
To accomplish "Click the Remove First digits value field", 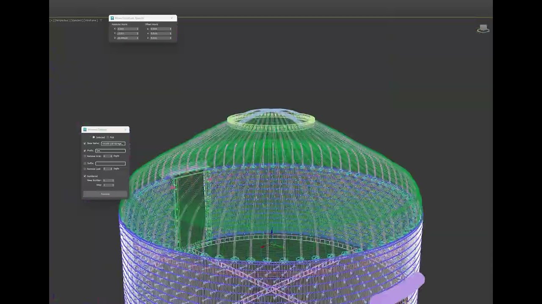I will point(107,156).
